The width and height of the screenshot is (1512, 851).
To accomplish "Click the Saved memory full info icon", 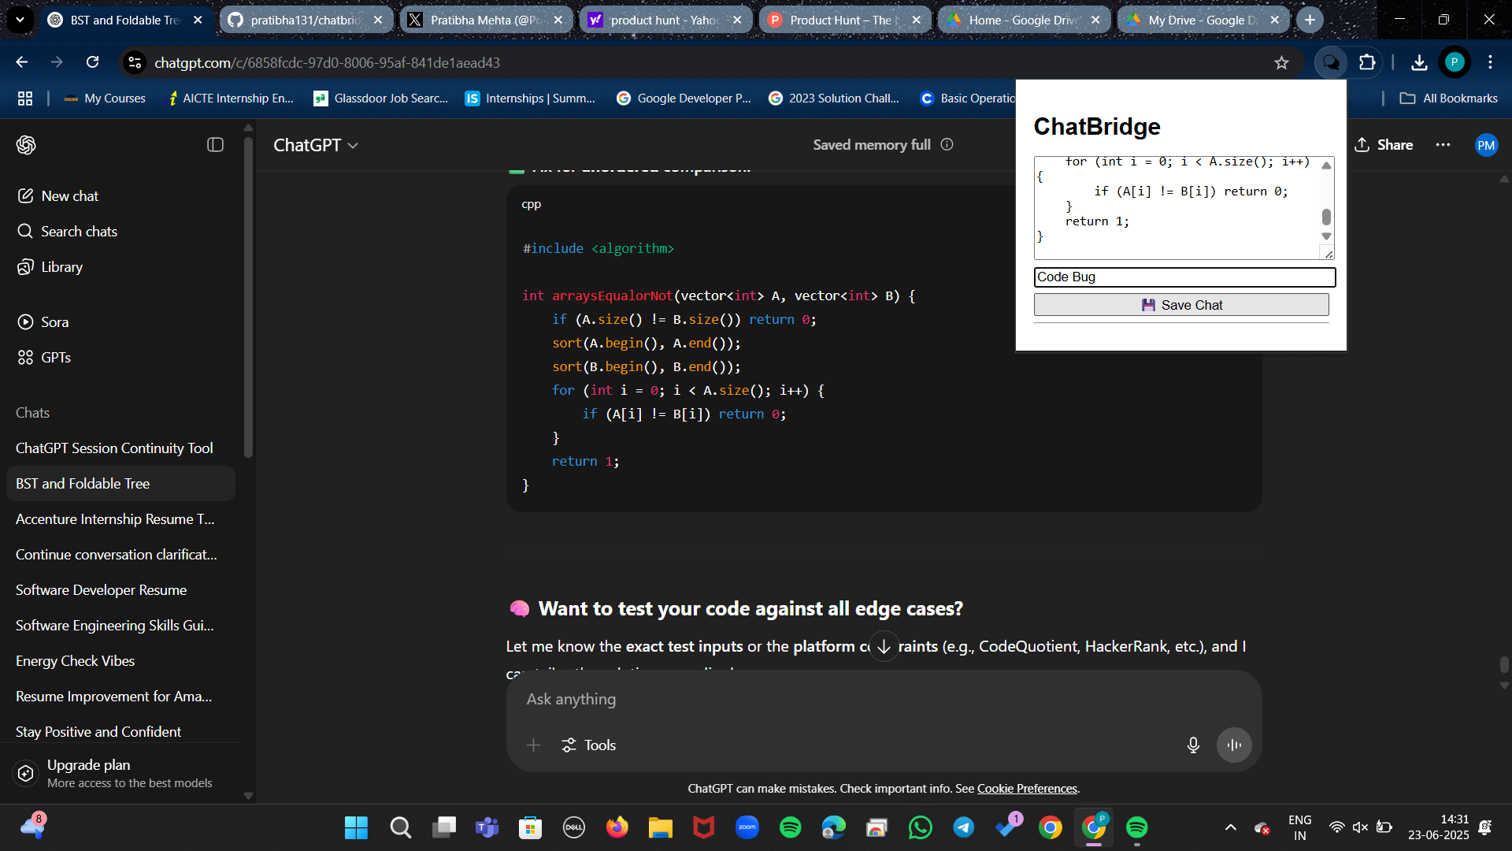I will click(x=947, y=144).
